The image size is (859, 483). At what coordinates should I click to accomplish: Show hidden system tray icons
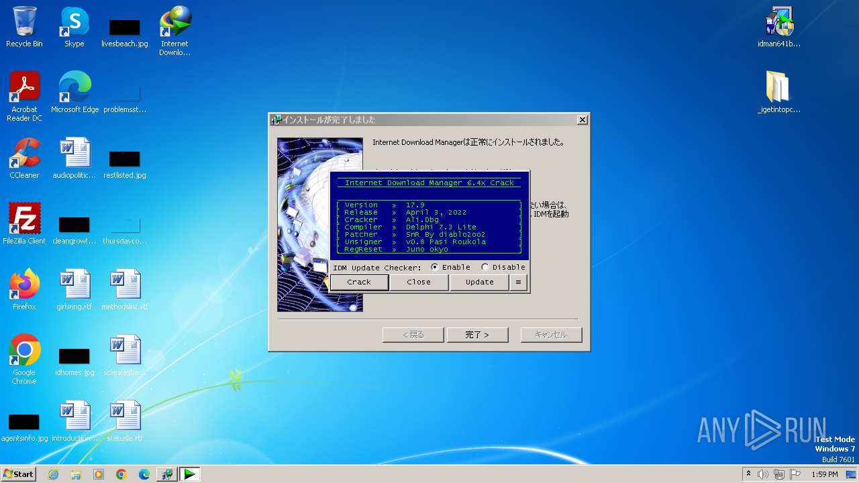pos(748,474)
